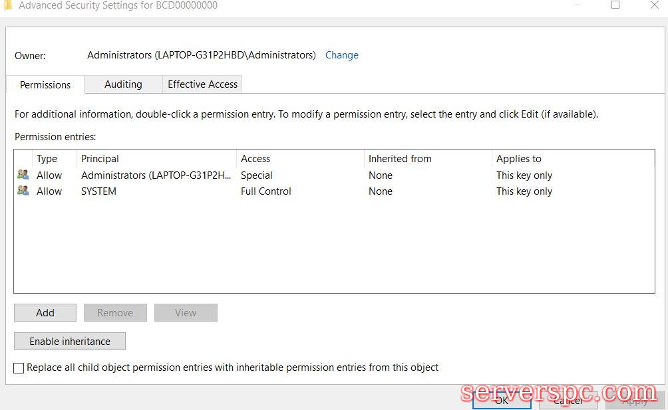Click the user group icon beside Administrators entry
This screenshot has height=410, width=668.
[x=23, y=175]
